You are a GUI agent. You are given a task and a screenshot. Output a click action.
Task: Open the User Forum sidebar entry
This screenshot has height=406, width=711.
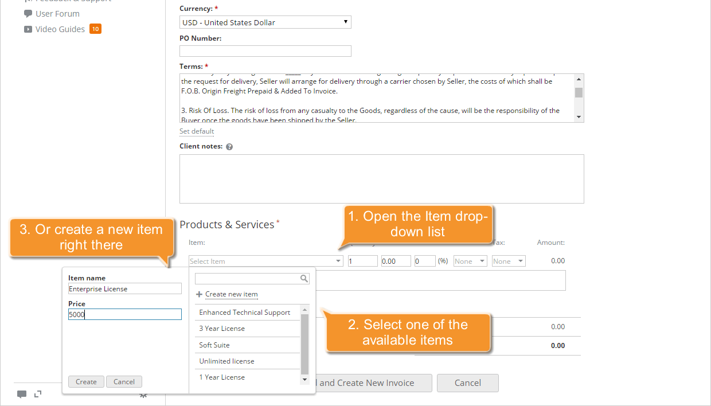tap(56, 13)
